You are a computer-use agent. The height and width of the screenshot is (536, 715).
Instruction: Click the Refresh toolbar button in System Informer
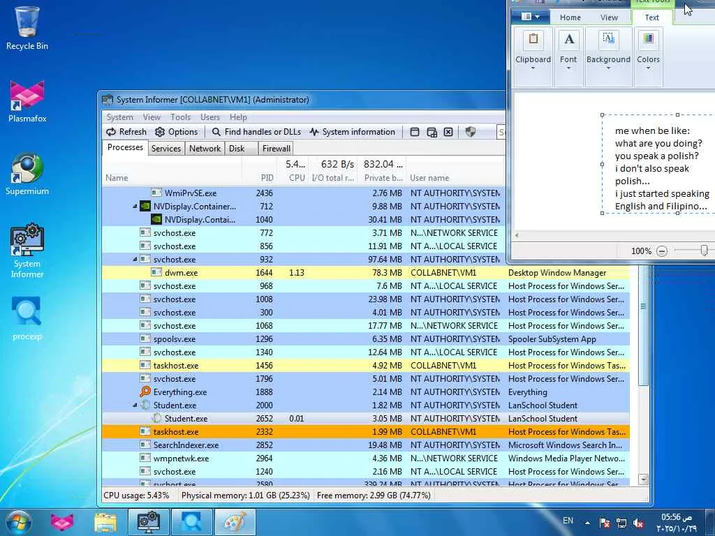[126, 132]
